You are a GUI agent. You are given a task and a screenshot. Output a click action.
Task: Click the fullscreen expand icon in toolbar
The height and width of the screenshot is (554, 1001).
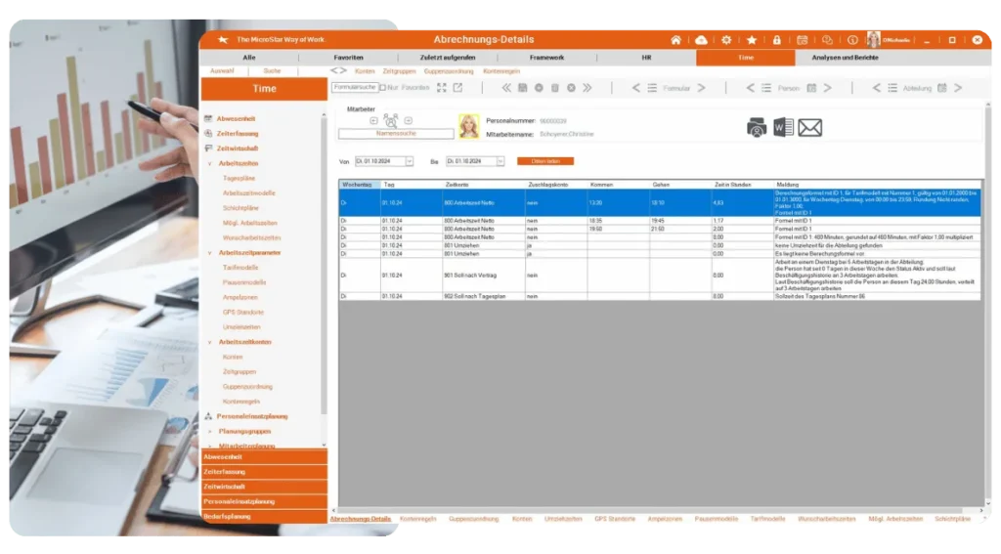[x=441, y=87]
